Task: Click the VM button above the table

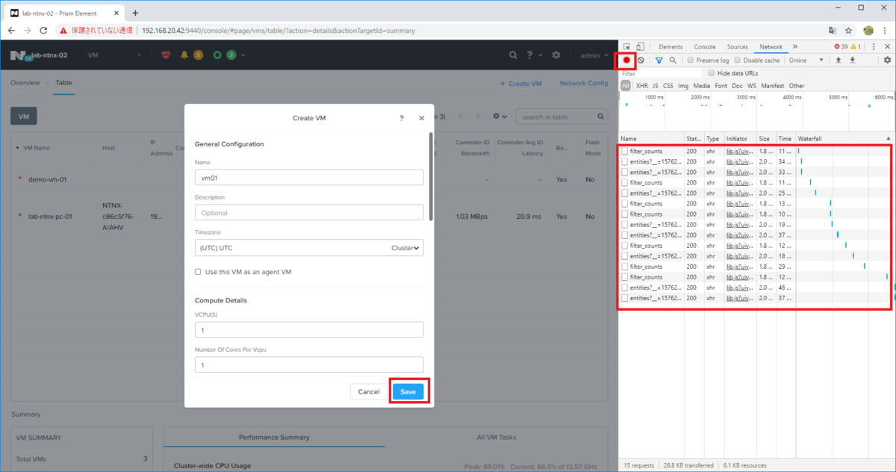Action: [23, 117]
